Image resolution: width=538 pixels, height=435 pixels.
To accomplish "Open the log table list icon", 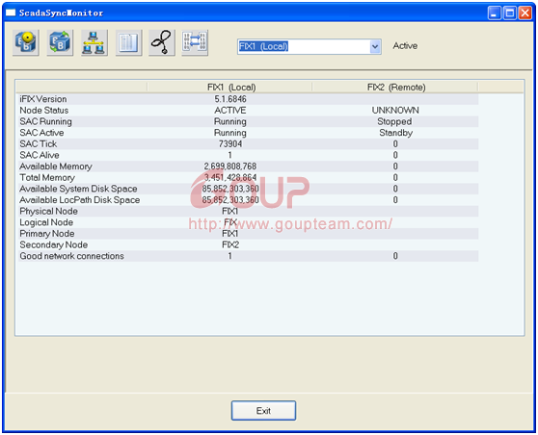I will [128, 42].
